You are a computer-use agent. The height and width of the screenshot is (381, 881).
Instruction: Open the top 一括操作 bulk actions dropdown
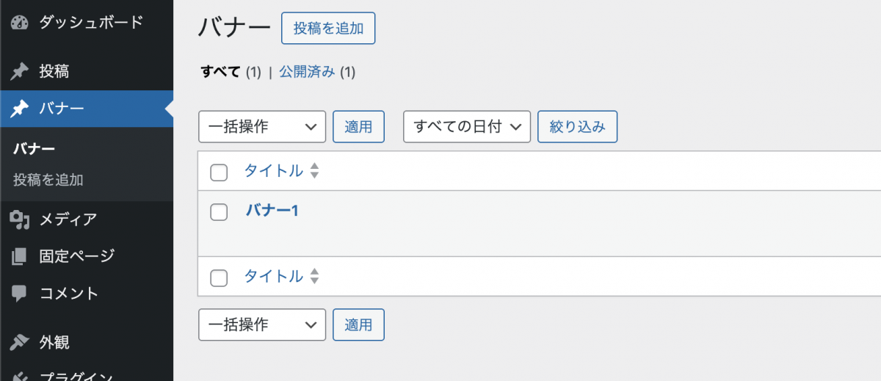(x=262, y=127)
